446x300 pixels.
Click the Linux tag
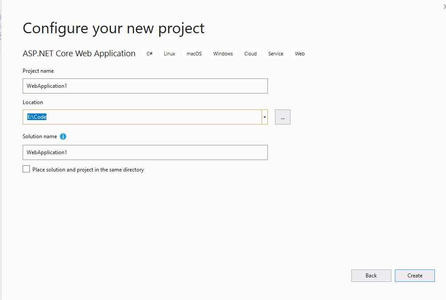pos(170,54)
